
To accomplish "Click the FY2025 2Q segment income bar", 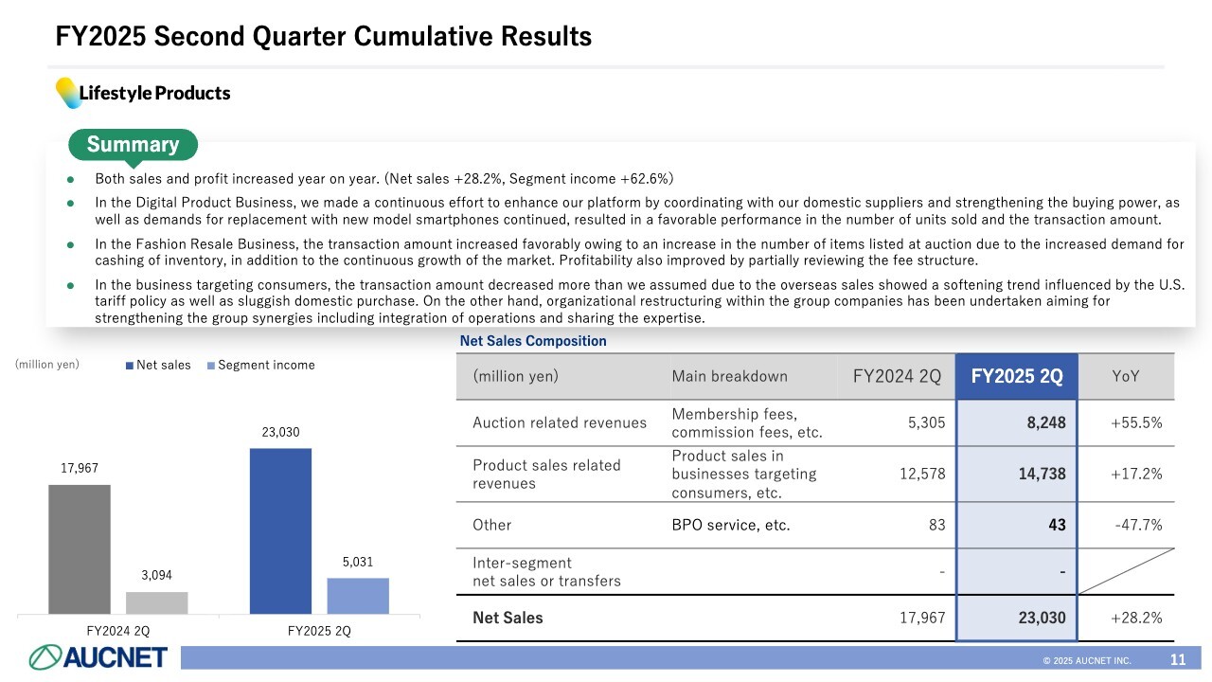I will [358, 595].
